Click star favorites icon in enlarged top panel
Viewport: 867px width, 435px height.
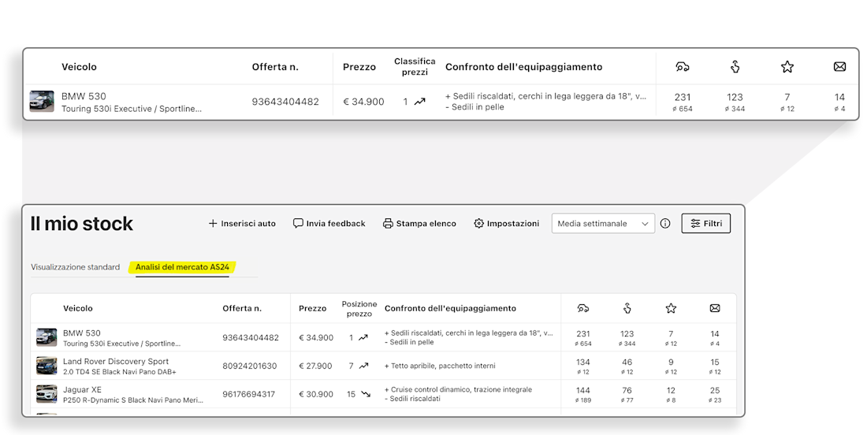point(787,67)
